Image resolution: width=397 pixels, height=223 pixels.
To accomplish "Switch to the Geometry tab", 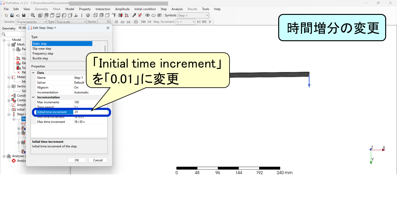I will pos(9,28).
